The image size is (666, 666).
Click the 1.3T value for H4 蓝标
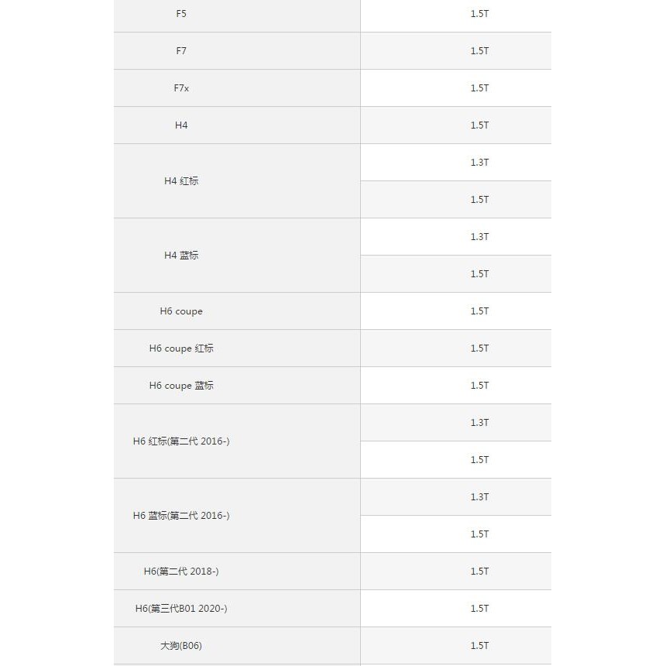479,237
